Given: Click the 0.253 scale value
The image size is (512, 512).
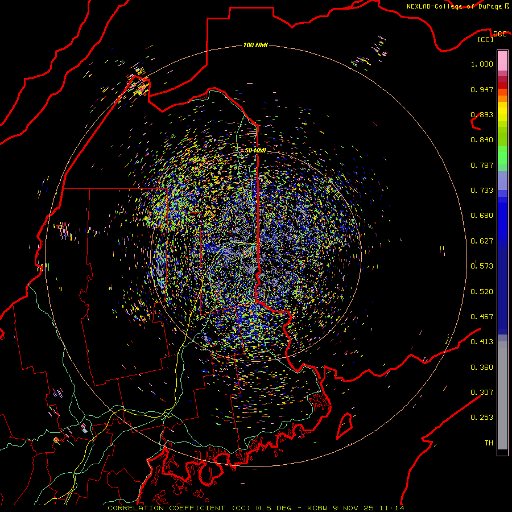Looking at the screenshot, I should point(482,418).
